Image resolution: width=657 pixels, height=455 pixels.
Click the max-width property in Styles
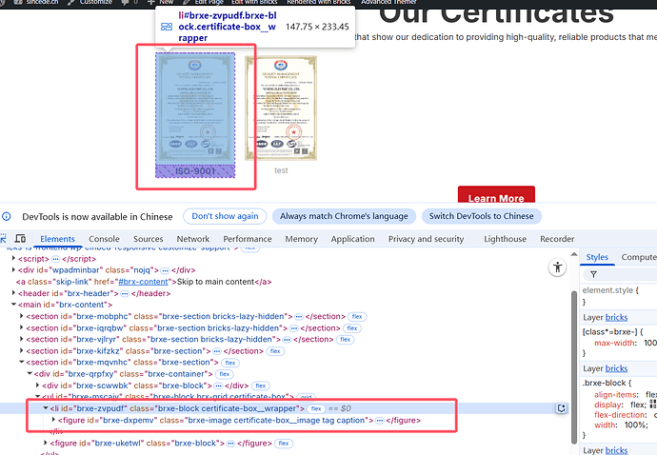click(x=614, y=343)
